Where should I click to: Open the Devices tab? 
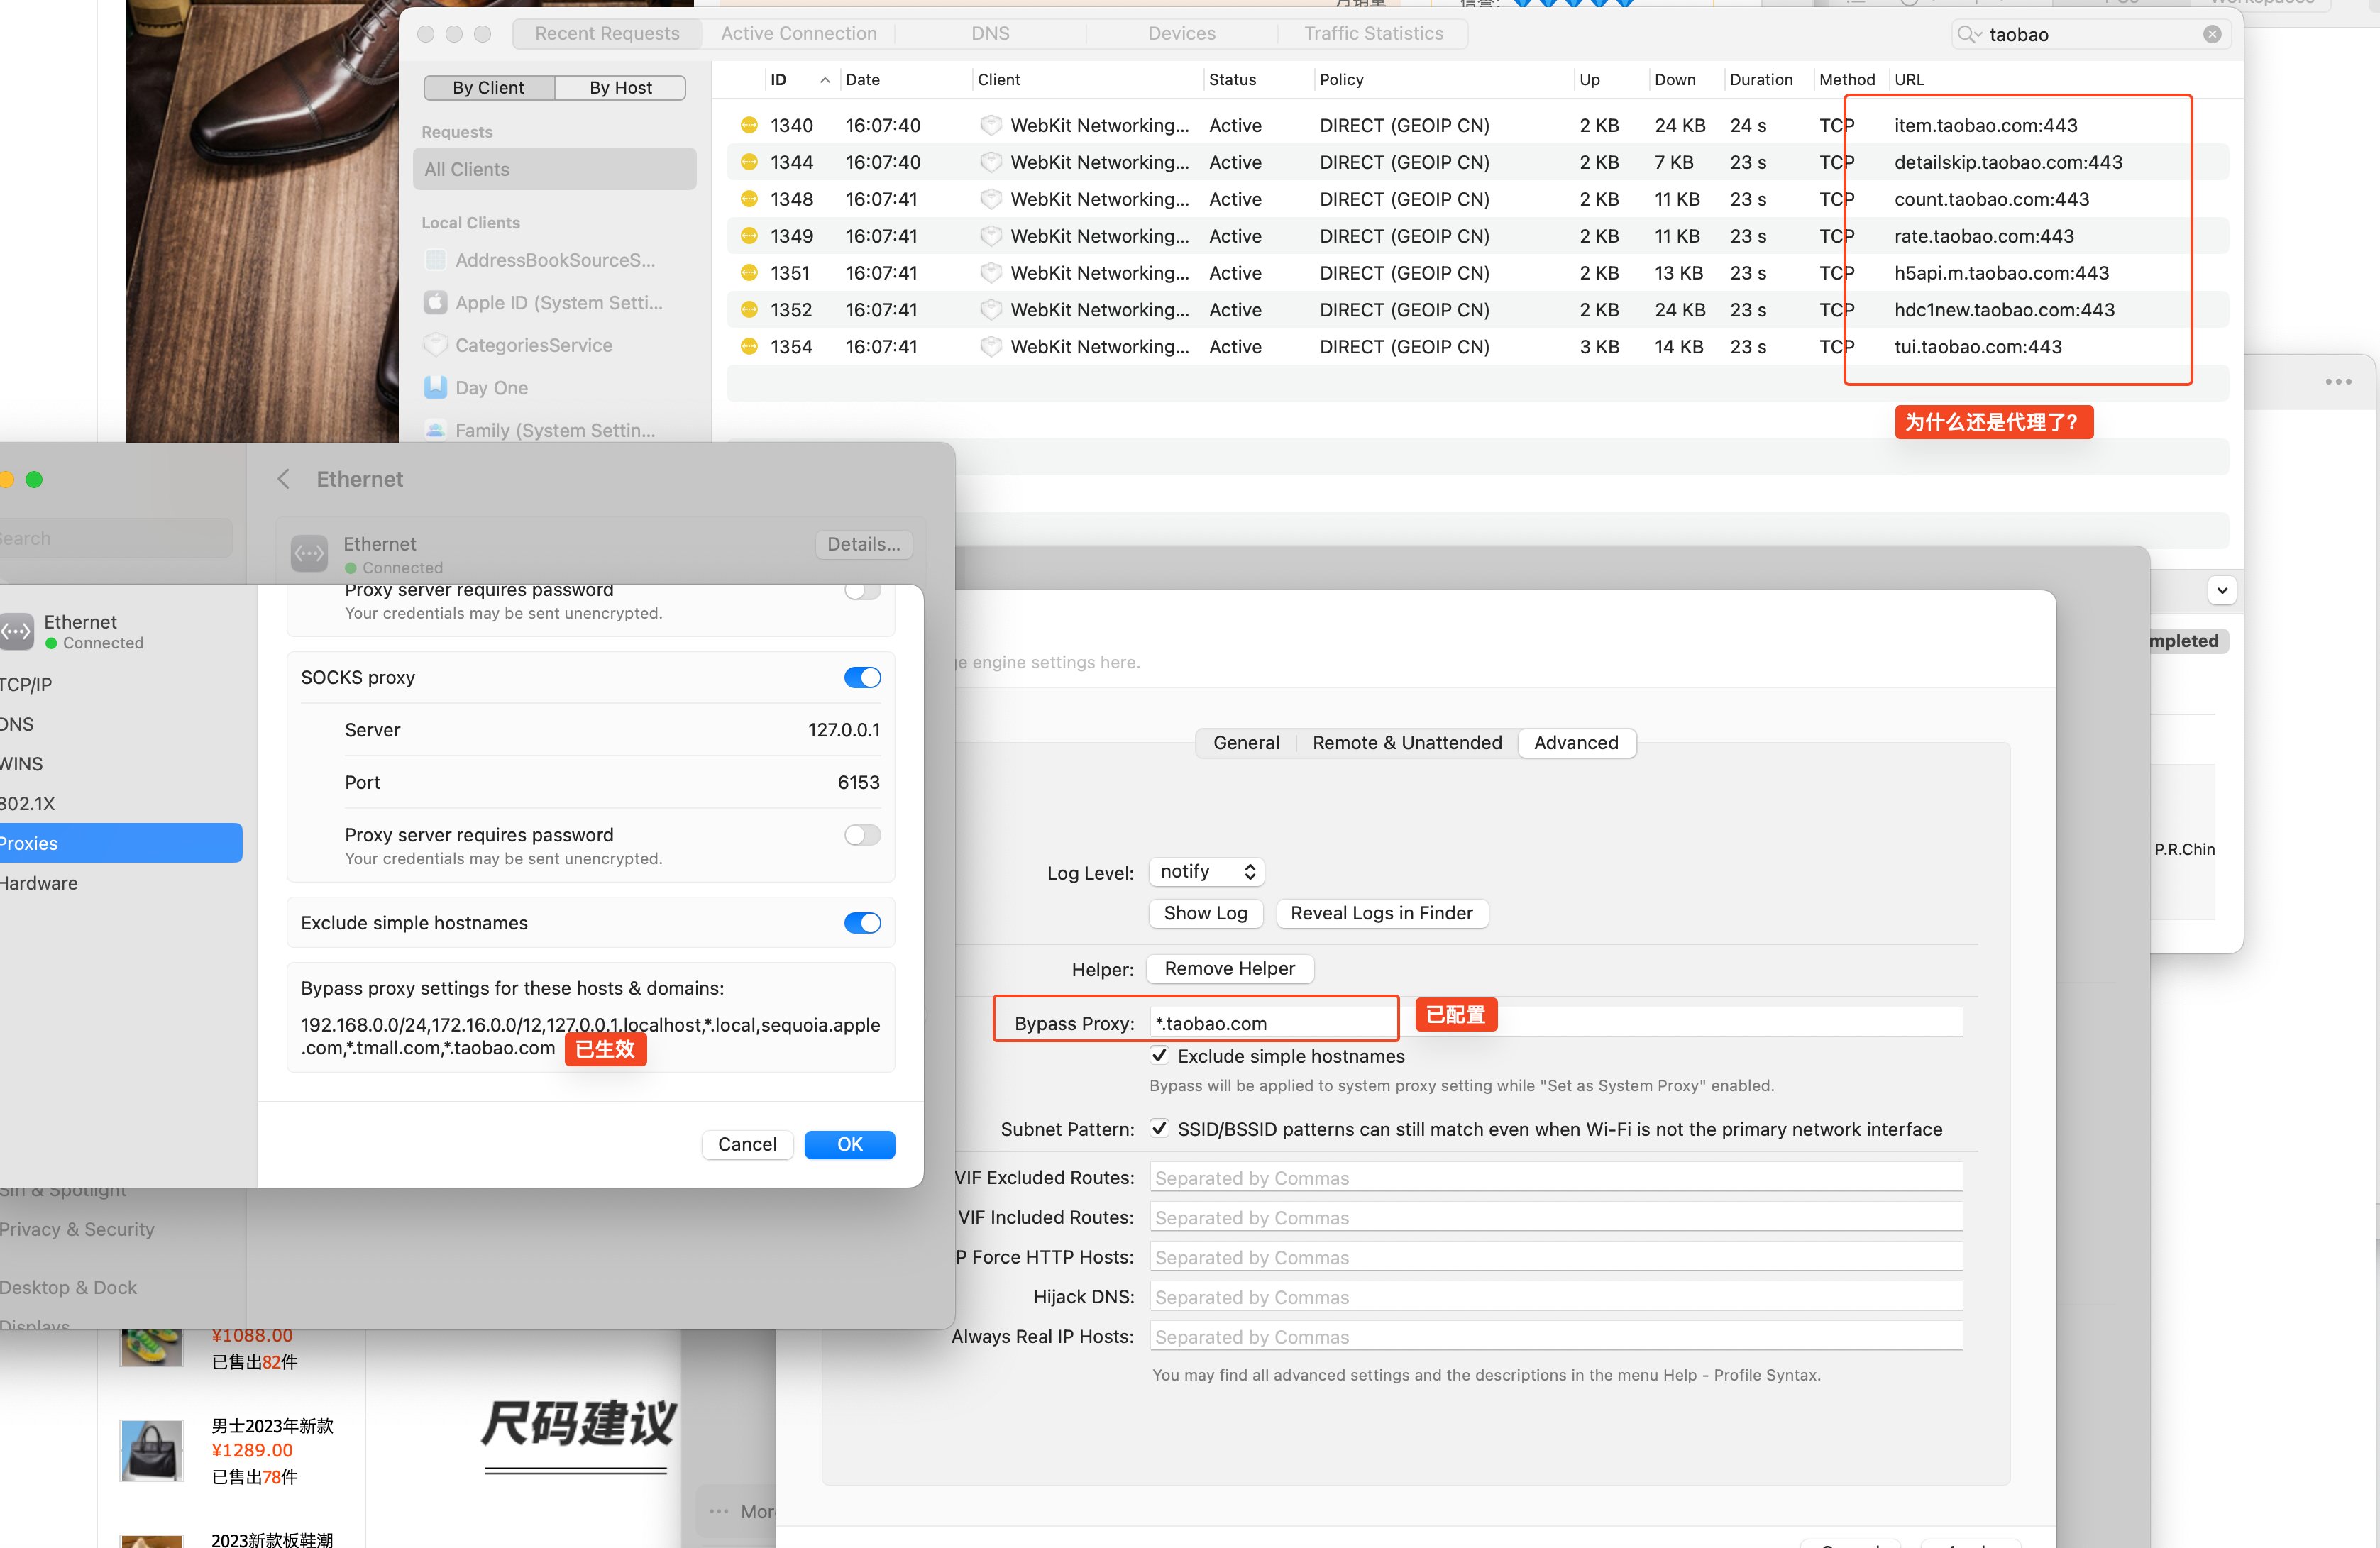[1181, 33]
